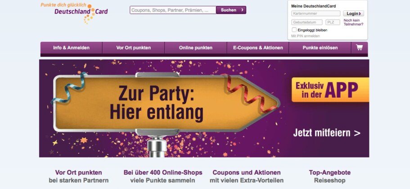Click the Login button
410x189 pixels.
pos(353,13)
